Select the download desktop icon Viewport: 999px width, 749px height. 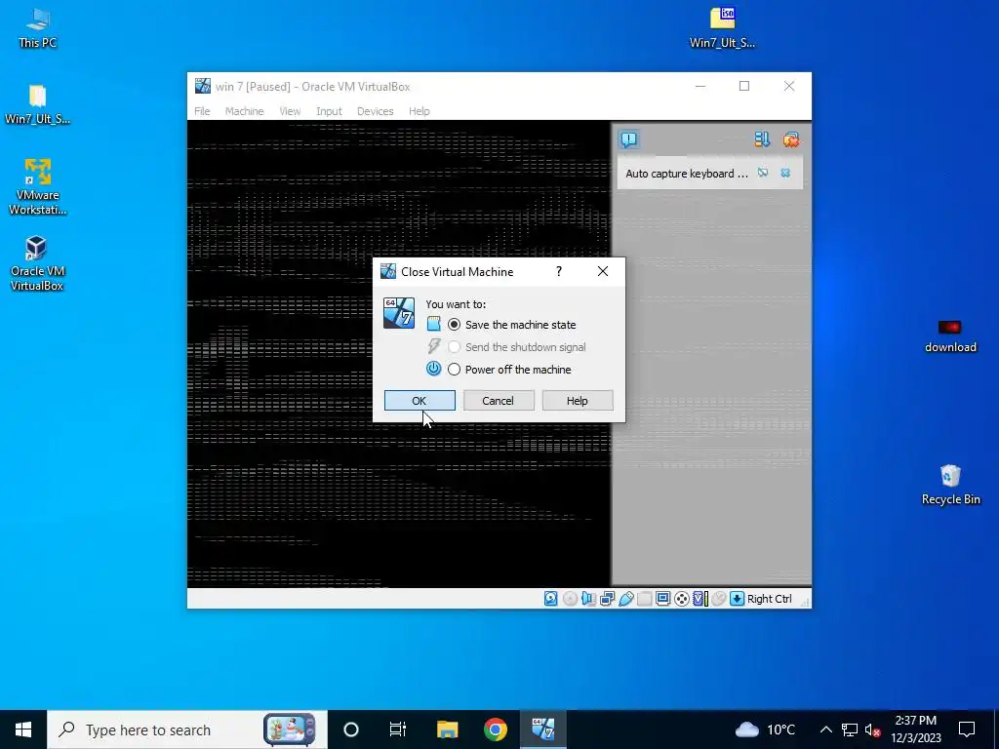coord(950,336)
